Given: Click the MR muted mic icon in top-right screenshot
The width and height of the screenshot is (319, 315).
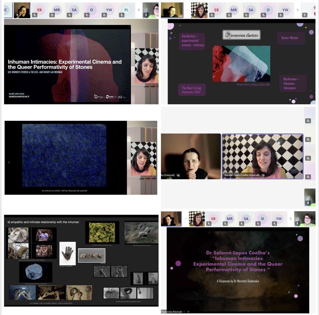Looking at the screenshot, I should [x=229, y=15].
